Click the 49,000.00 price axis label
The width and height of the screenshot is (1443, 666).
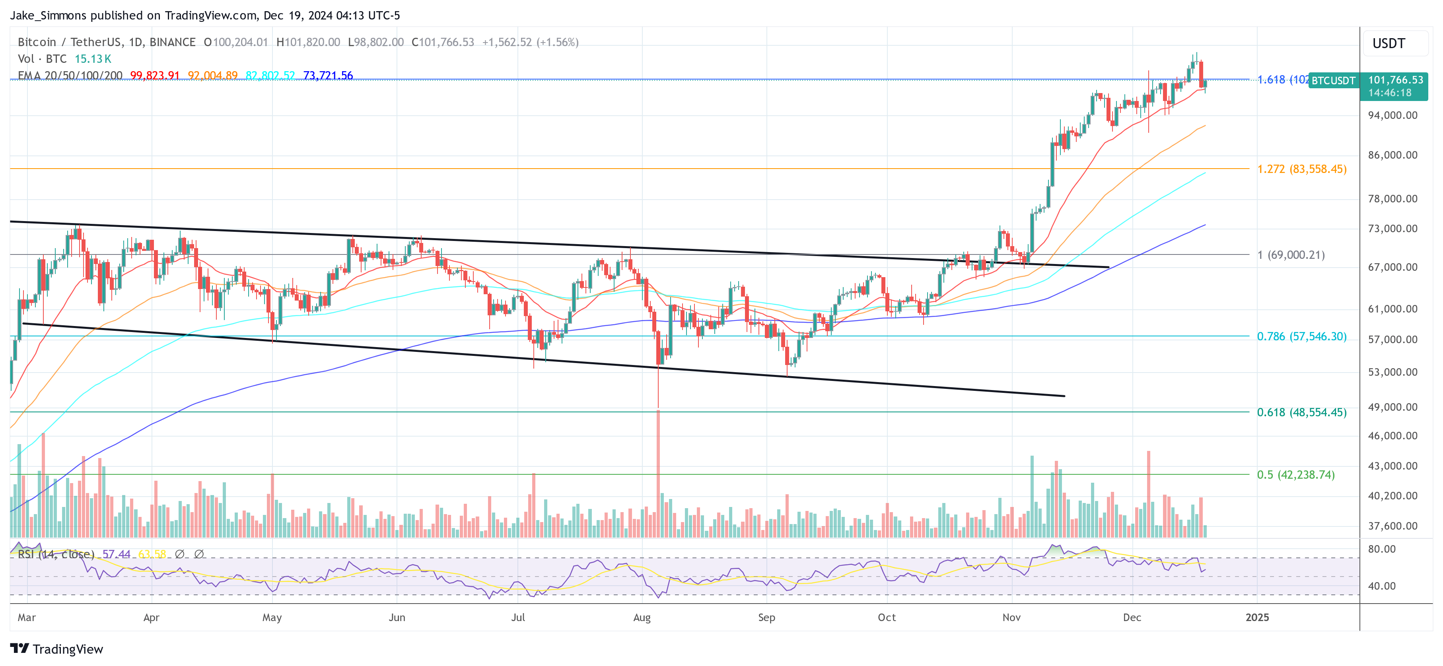(x=1392, y=407)
